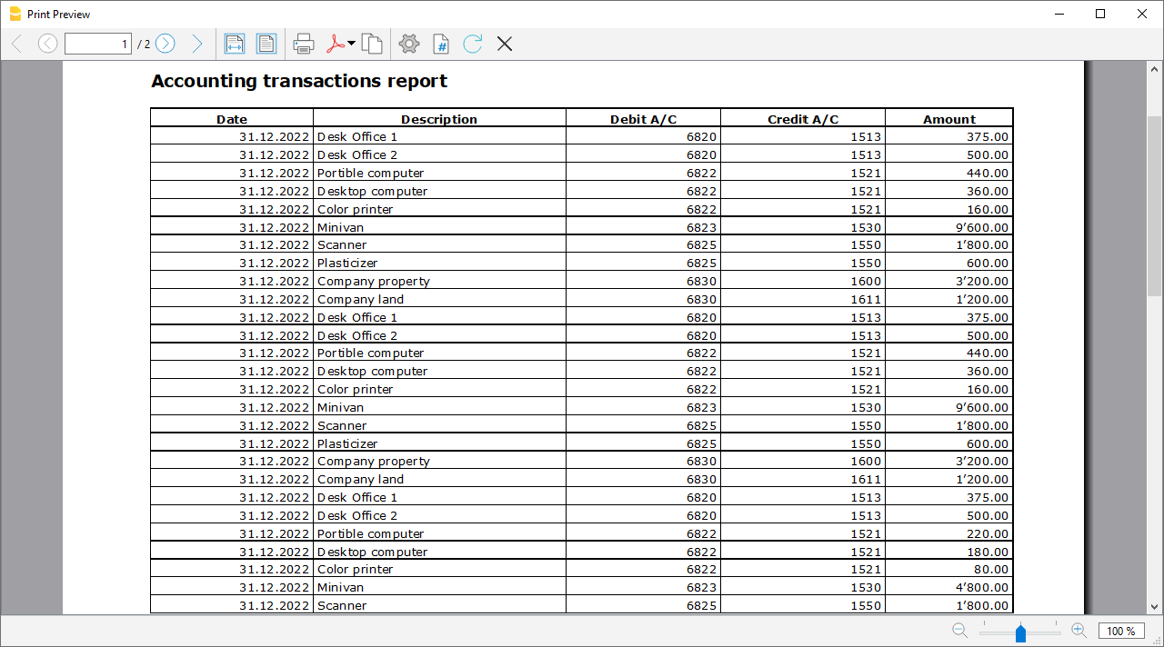1164x647 pixels.
Task: Click the 100 % zoom field
Action: 1121,632
